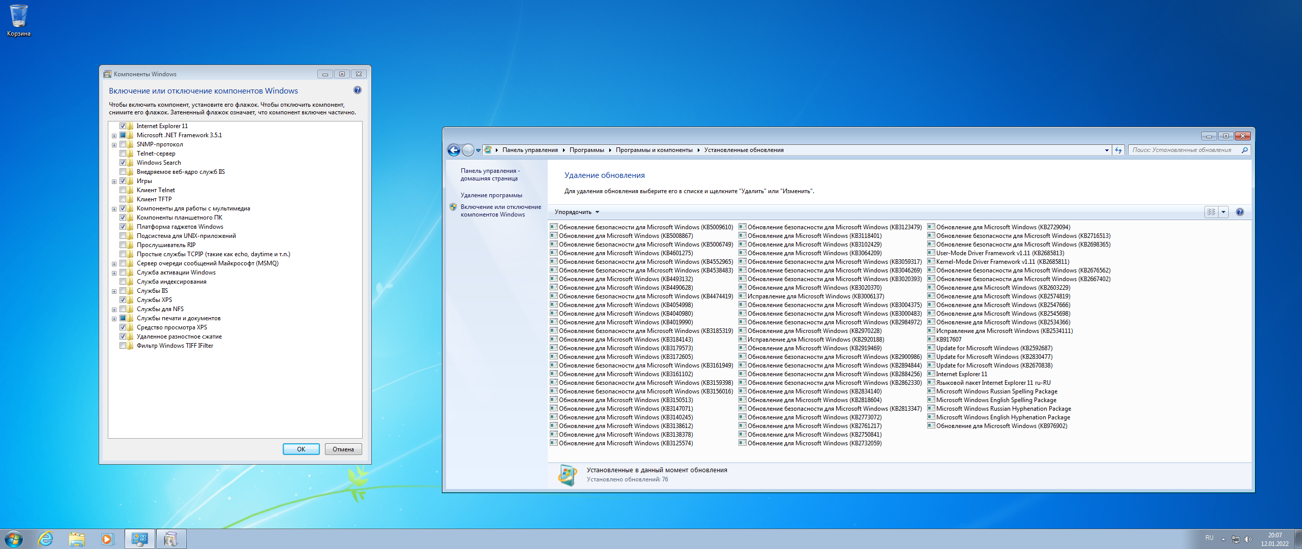Image resolution: width=1302 pixels, height=549 pixels.
Task: Click OK in Windows Components dialog
Action: point(301,449)
